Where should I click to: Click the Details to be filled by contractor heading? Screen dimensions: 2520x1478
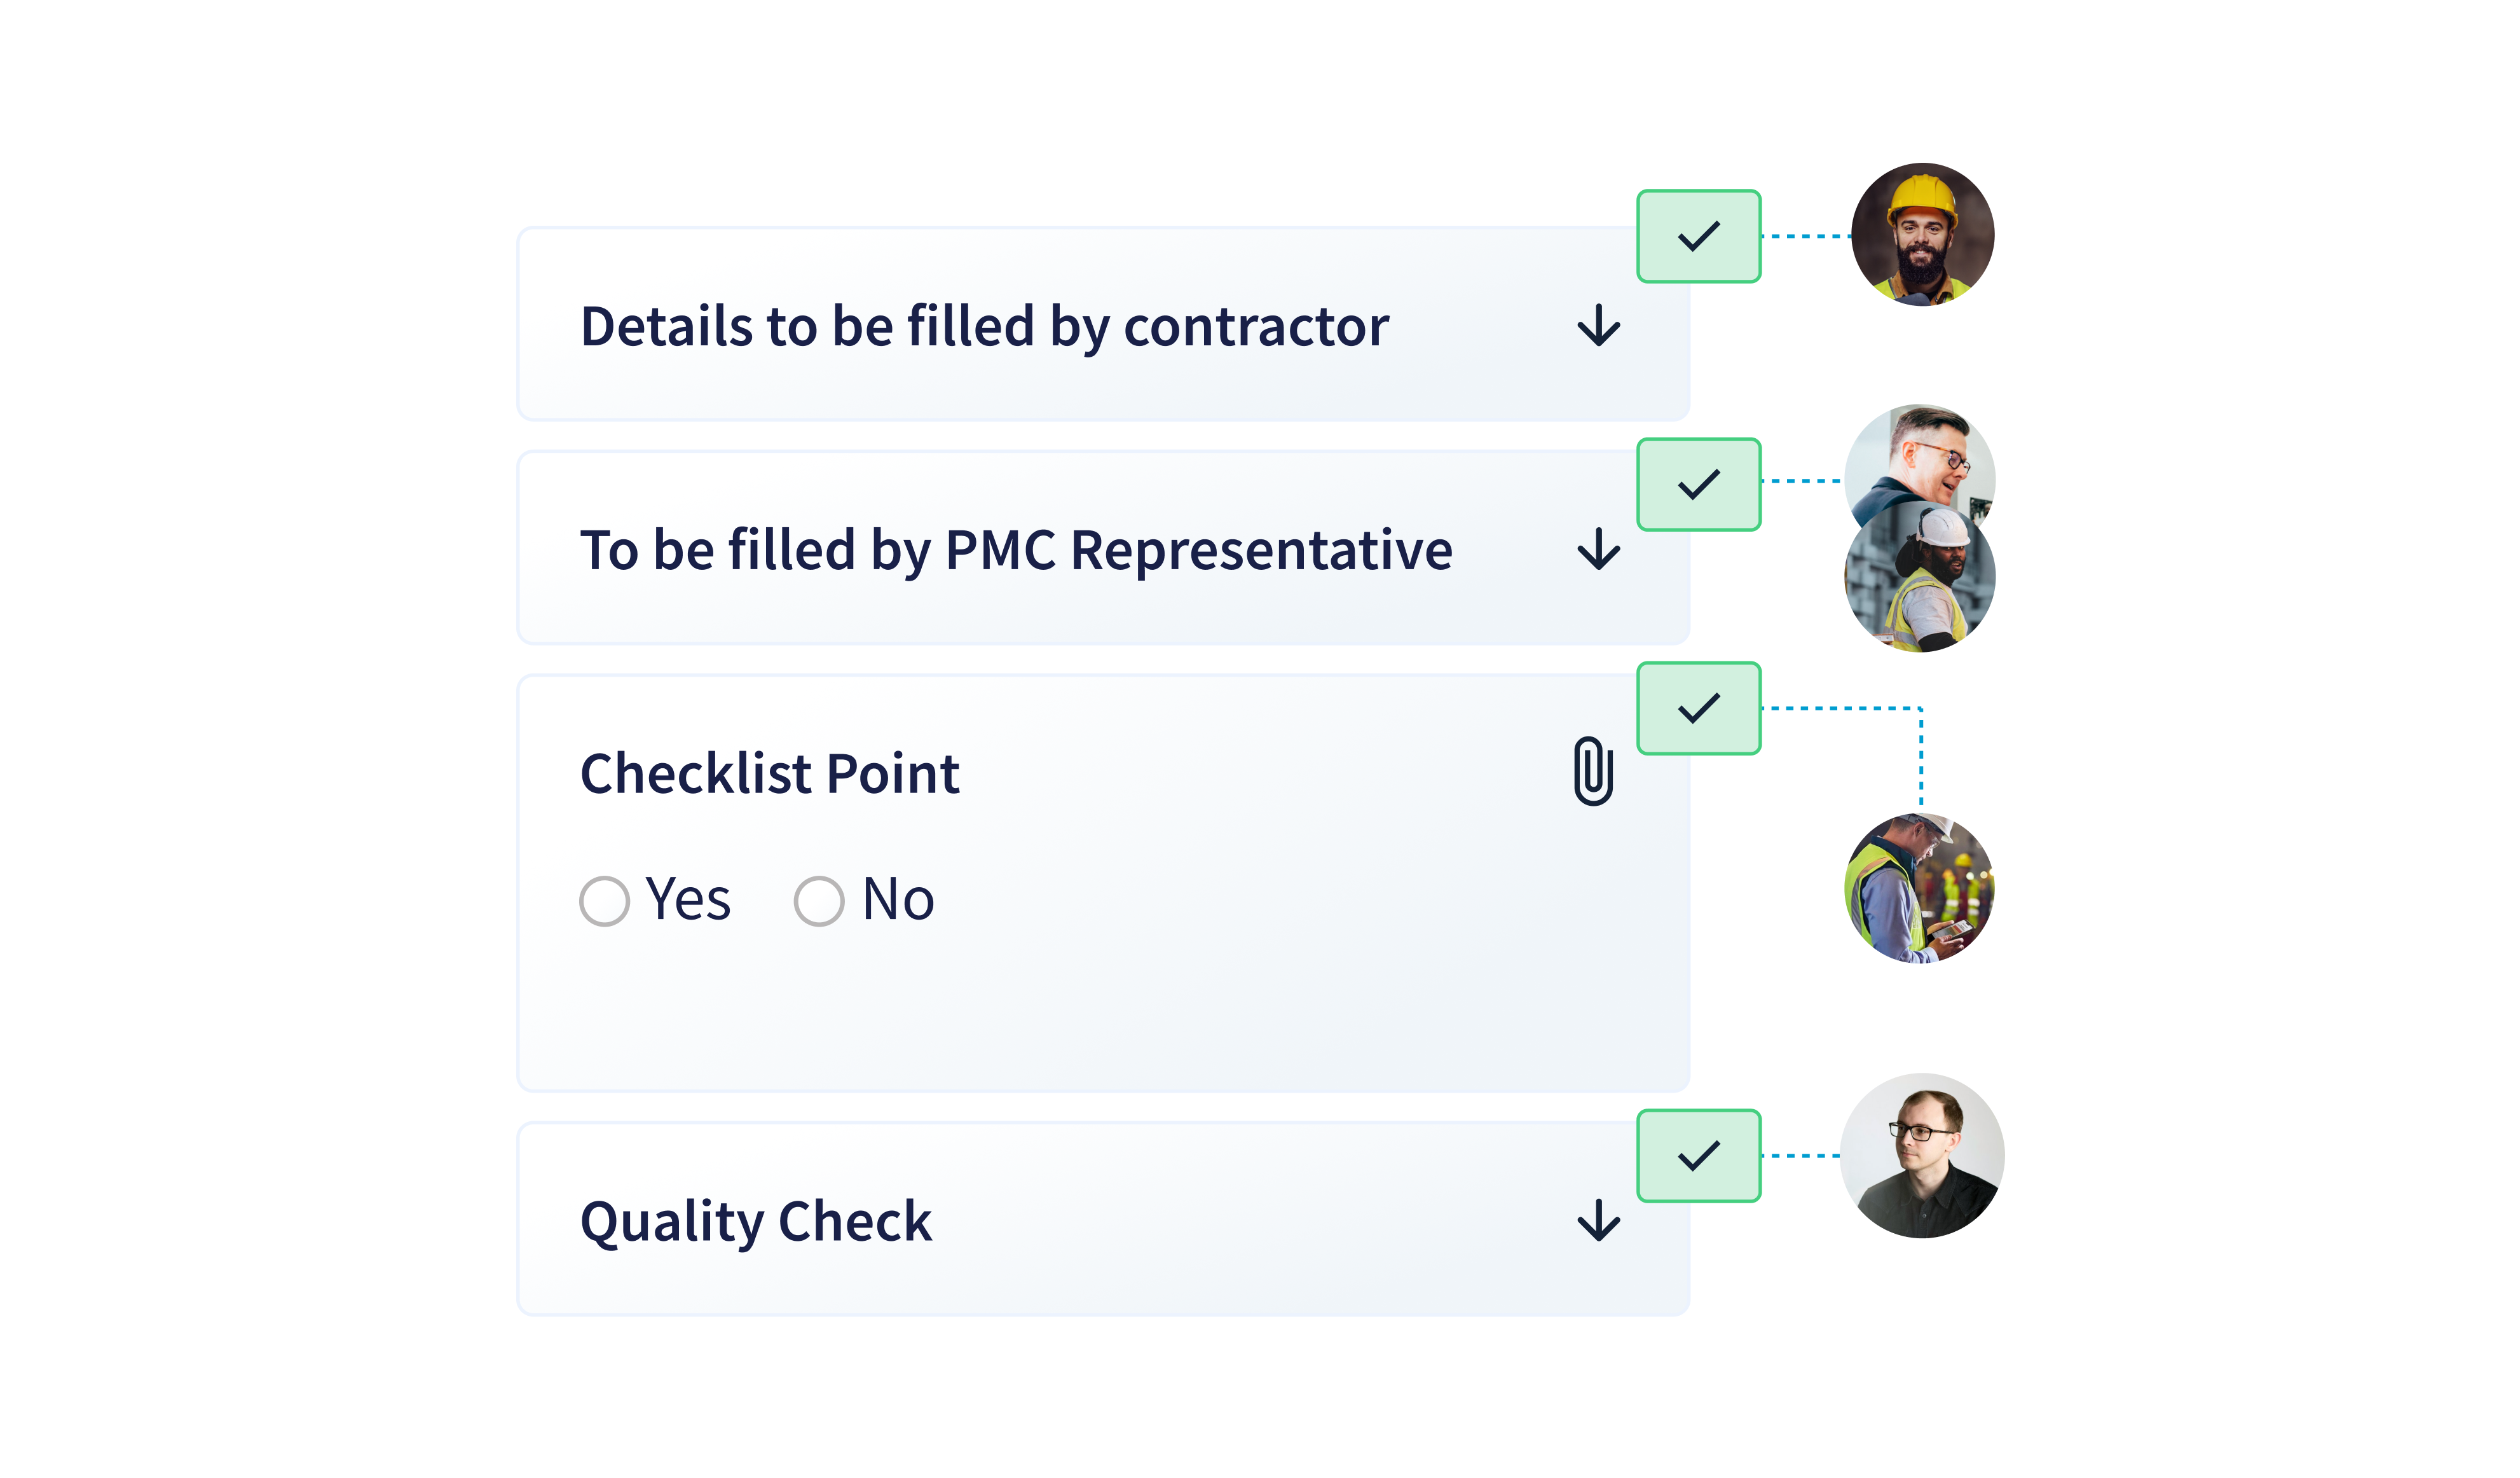tap(984, 328)
